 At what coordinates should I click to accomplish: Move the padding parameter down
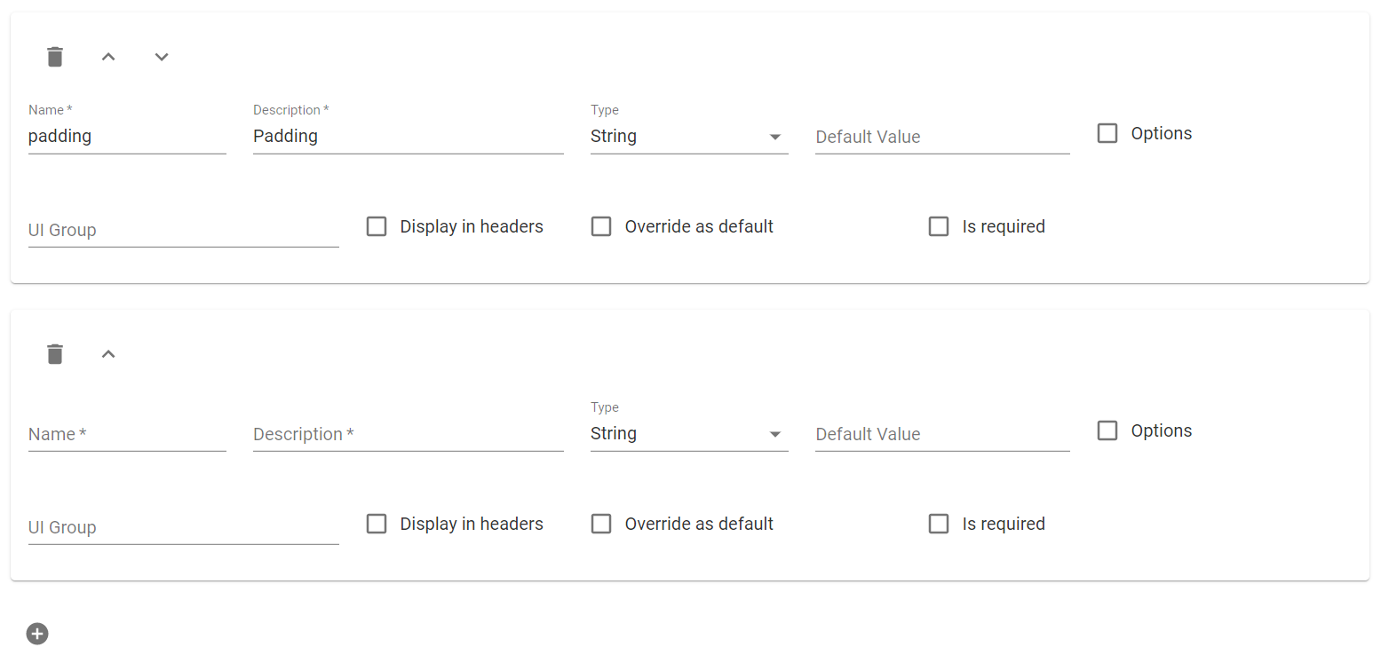(162, 57)
